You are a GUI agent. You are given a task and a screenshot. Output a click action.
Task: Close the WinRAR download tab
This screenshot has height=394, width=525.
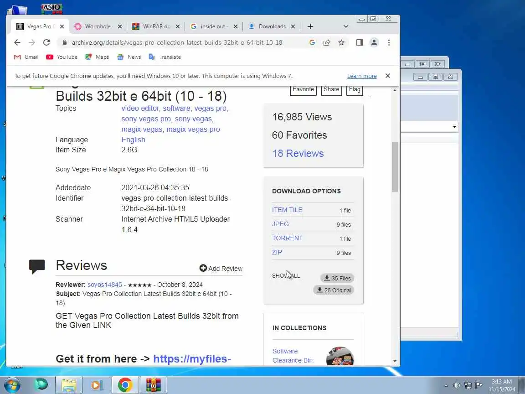click(x=178, y=26)
